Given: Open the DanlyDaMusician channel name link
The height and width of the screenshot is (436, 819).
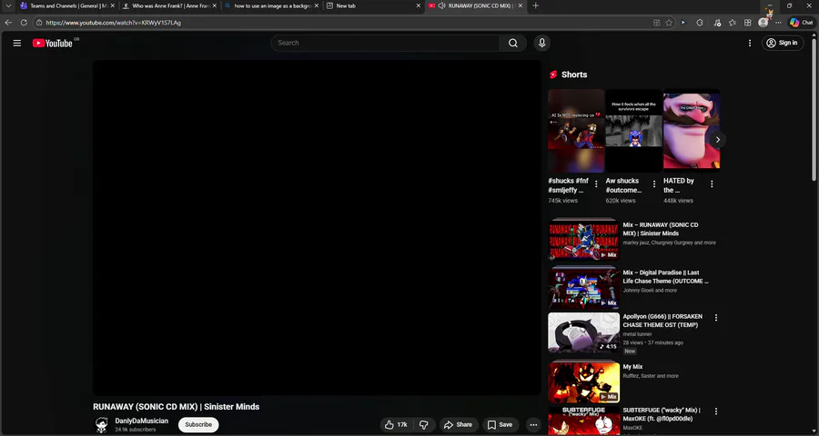Looking at the screenshot, I should (x=142, y=421).
